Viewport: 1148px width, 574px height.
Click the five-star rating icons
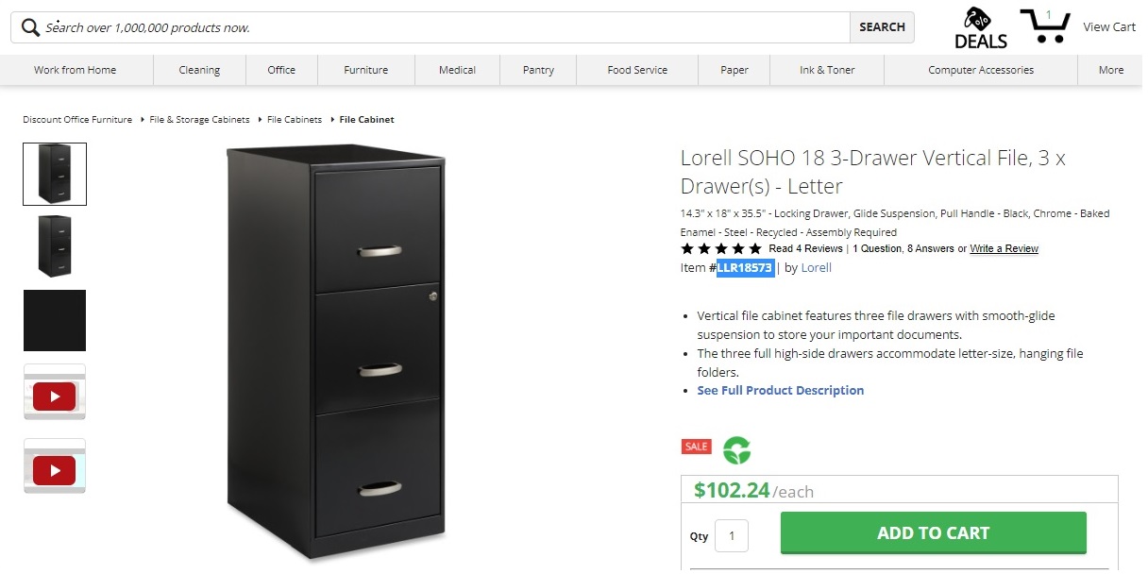click(x=720, y=249)
